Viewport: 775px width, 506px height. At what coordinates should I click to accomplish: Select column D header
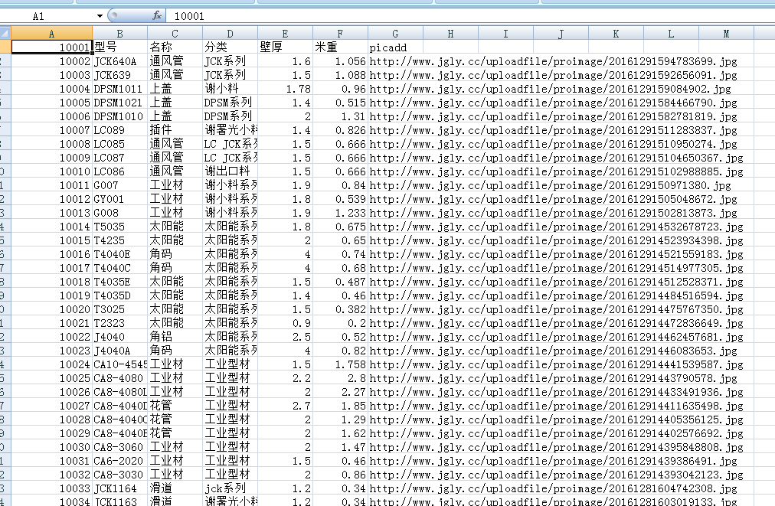coord(230,34)
